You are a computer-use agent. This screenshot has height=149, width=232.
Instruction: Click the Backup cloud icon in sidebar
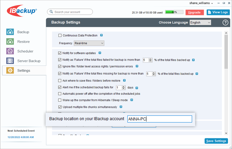(x=10, y=32)
